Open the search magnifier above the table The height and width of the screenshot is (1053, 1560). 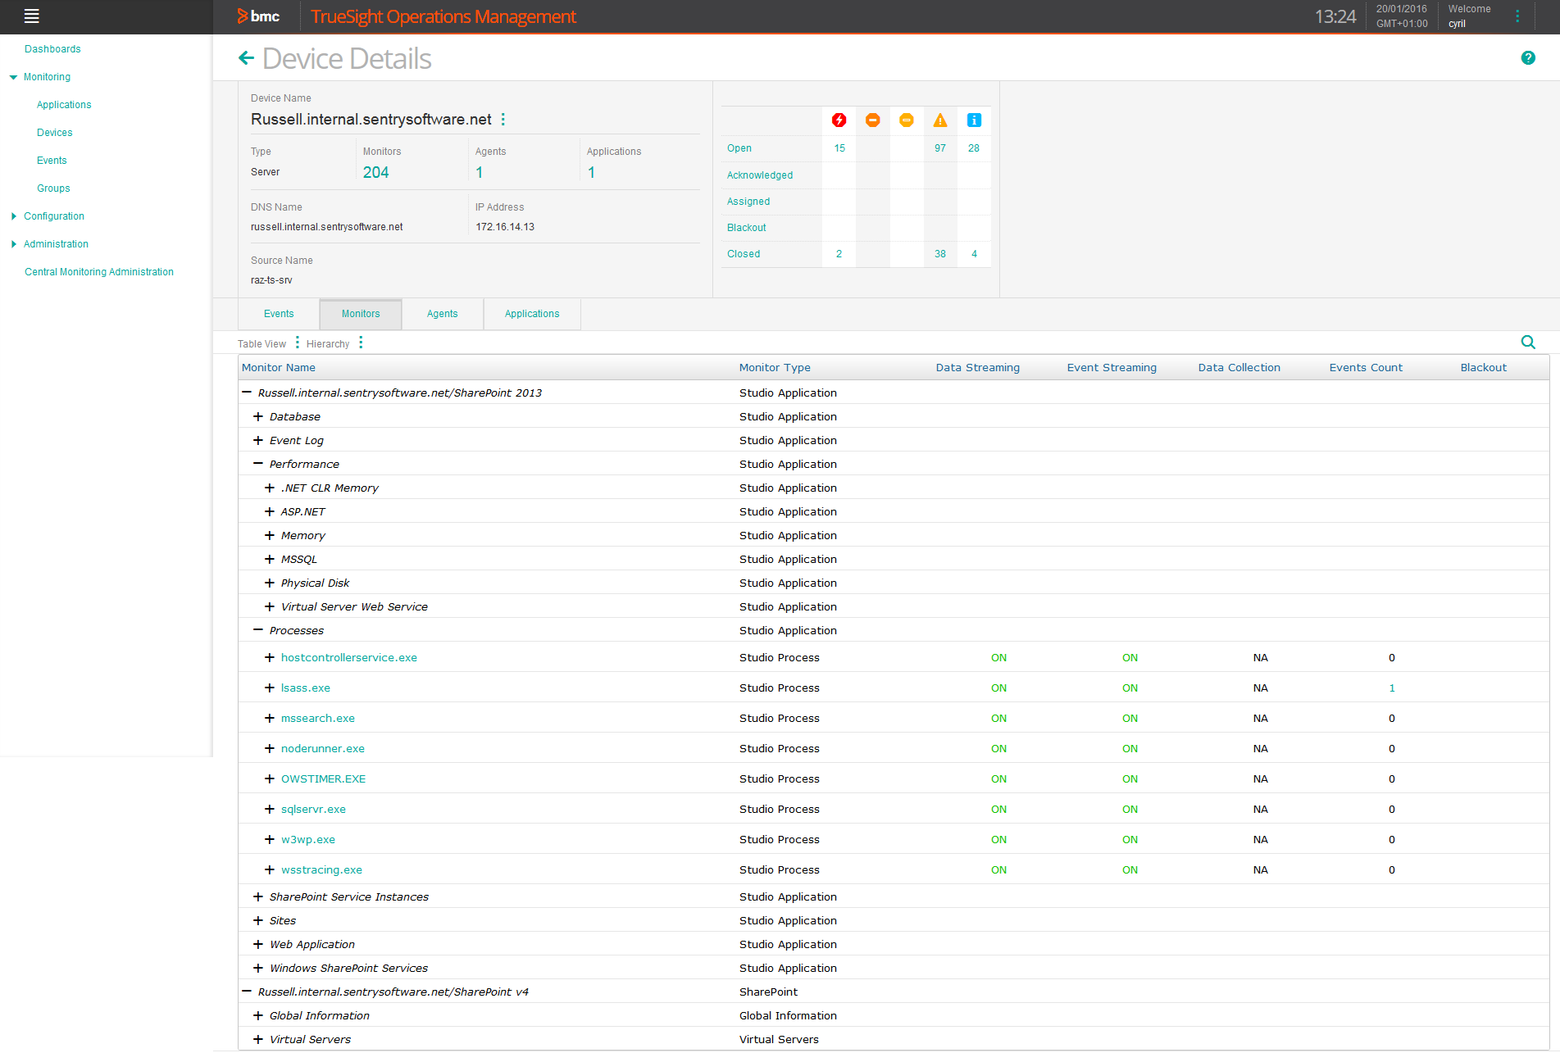(1528, 343)
